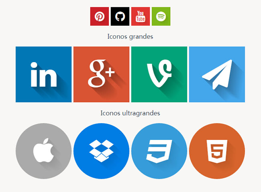Click the white apple shape inside gray circle

tap(43, 150)
